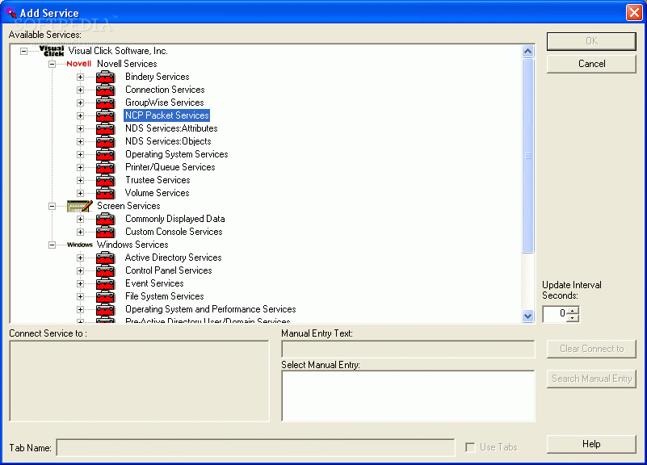Click the Active Directory Services toolbox icon
Screen dimensions: 647x465
[105, 258]
